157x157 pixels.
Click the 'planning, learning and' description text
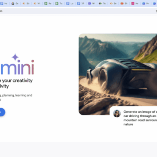17,95
